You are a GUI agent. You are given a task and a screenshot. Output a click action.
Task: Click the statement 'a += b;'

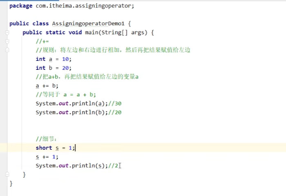(x=47, y=86)
